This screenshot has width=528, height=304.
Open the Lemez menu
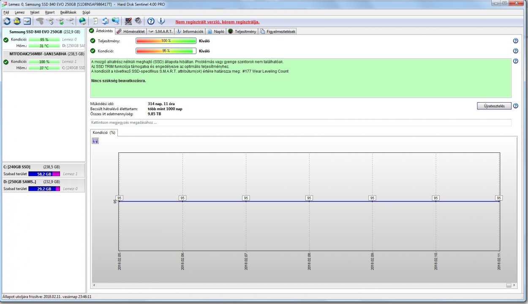[19, 12]
